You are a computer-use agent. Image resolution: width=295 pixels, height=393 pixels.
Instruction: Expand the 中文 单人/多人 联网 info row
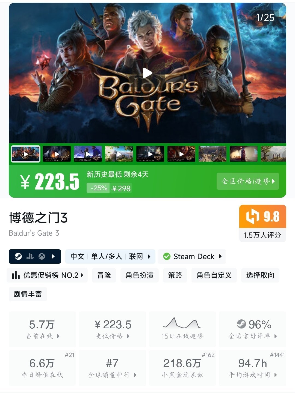point(110,256)
